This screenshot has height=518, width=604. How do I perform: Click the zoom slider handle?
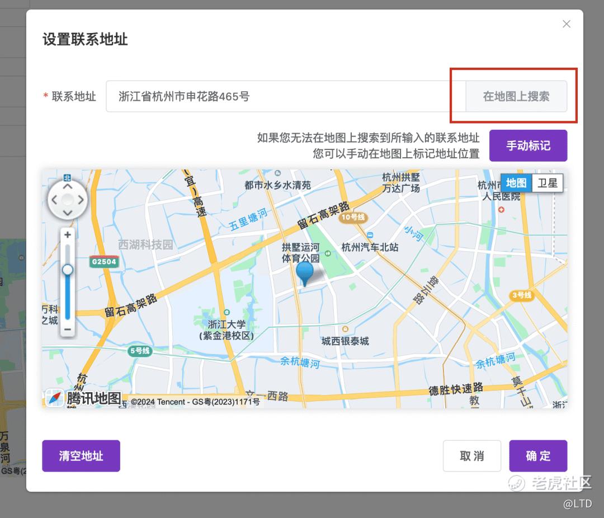click(68, 270)
